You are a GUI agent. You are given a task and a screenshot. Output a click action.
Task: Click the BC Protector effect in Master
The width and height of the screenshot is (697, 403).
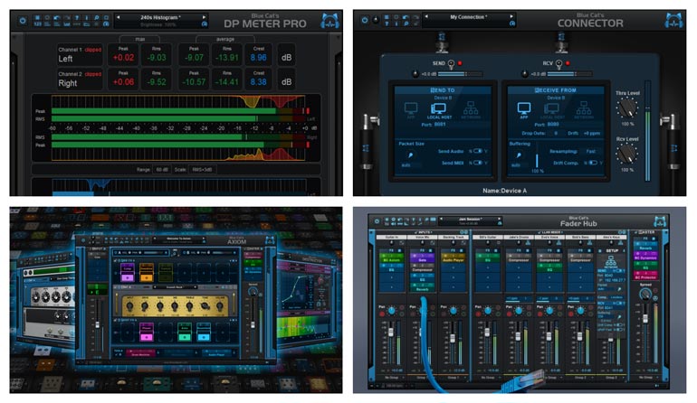click(645, 277)
